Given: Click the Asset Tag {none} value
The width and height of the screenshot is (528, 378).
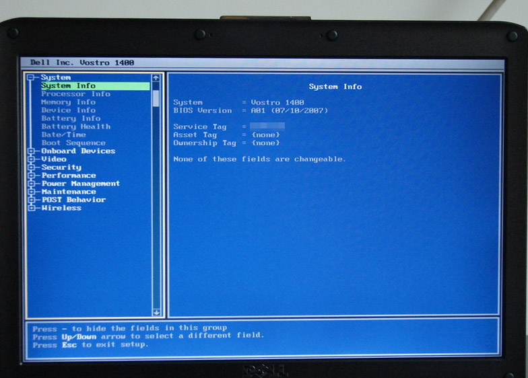Looking at the screenshot, I should click(265, 135).
